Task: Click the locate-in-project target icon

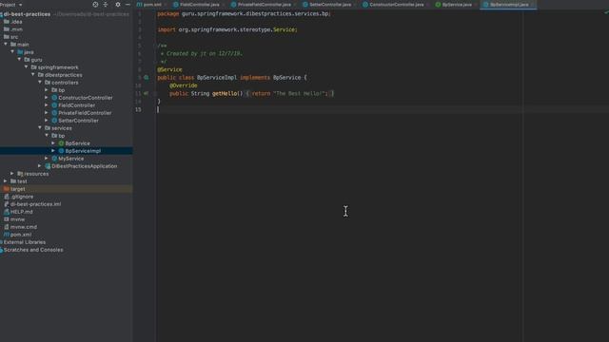Action: pos(95,4)
